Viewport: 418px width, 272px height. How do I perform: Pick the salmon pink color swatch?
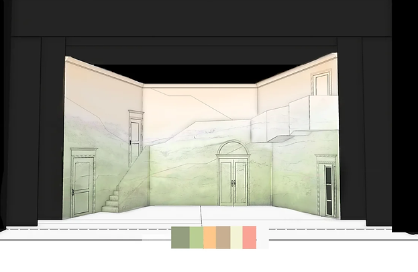250,237
